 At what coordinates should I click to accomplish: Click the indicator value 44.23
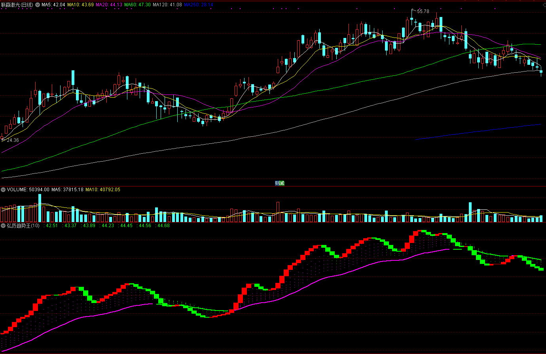[x=108, y=226]
